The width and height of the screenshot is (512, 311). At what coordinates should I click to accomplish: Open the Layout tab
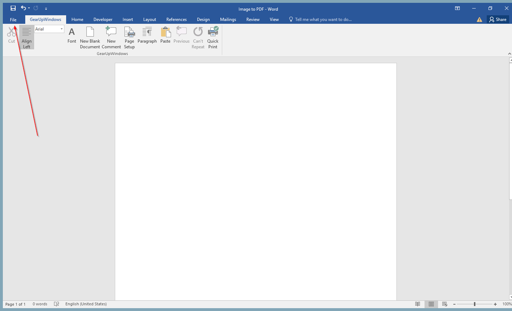150,20
